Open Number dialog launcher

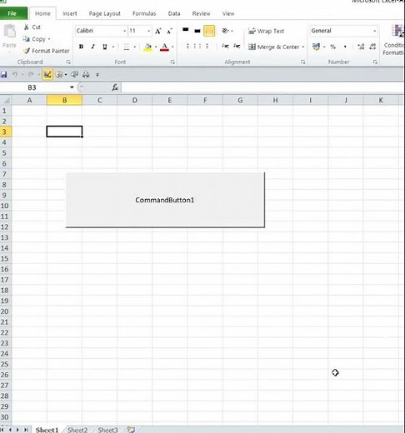pyautogui.click(x=375, y=62)
